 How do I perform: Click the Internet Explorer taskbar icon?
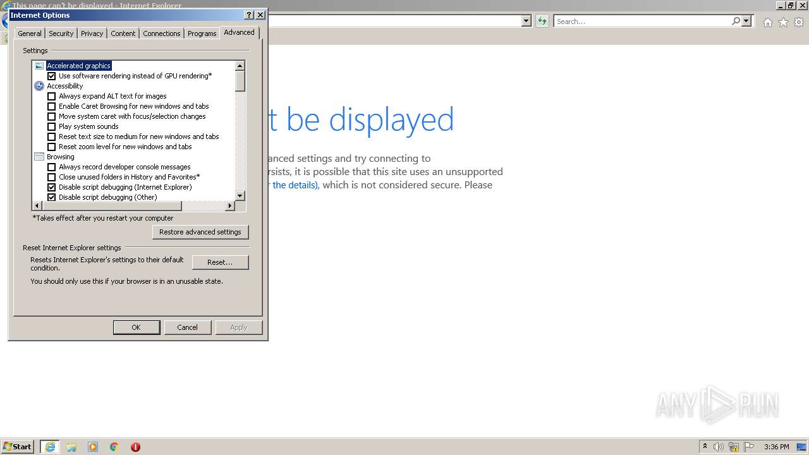[x=50, y=447]
